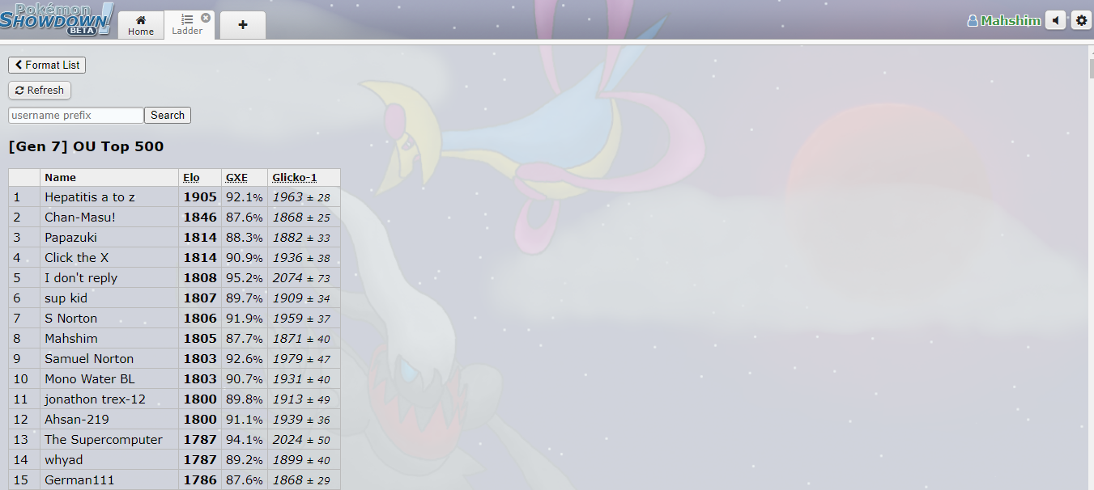Select player whyad

(63, 459)
